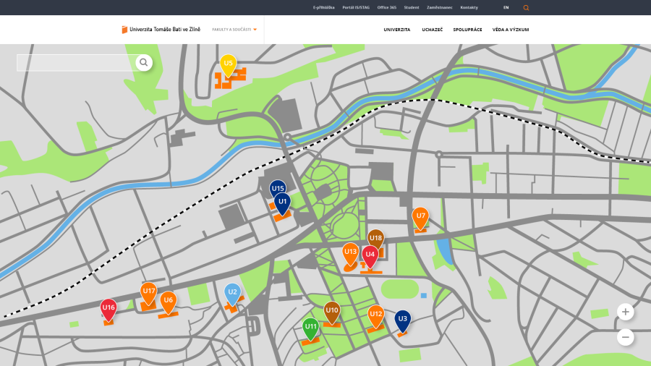Click the red U16 map pin
The height and width of the screenshot is (366, 651).
point(109,308)
